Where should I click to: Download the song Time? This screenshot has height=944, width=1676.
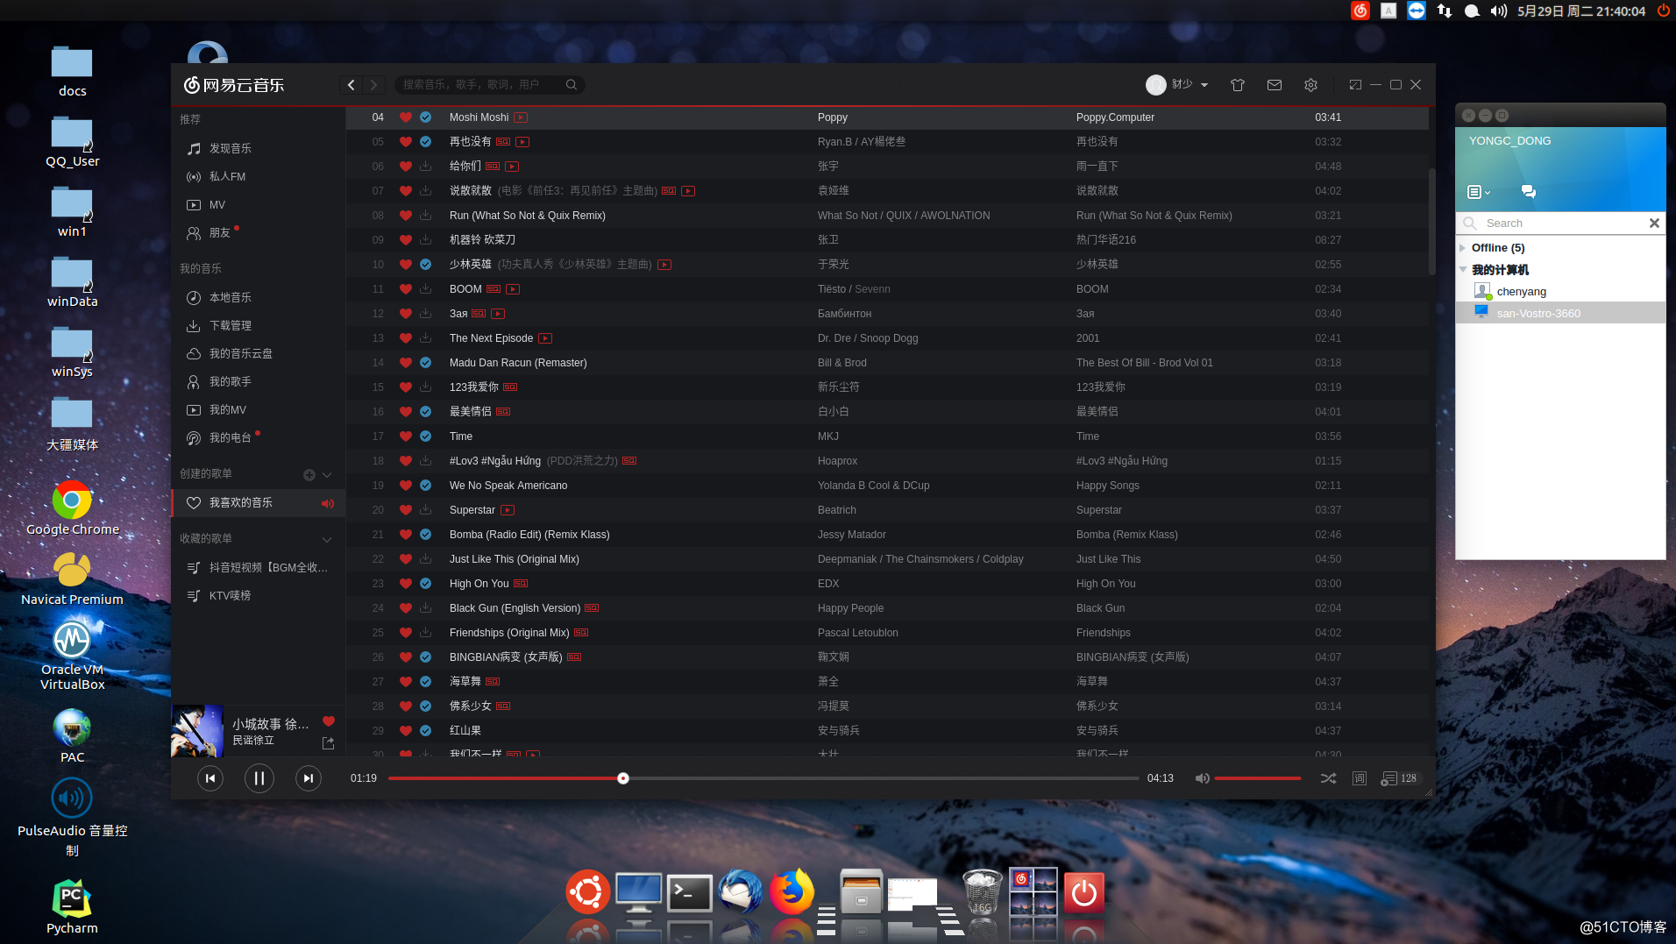425,437
